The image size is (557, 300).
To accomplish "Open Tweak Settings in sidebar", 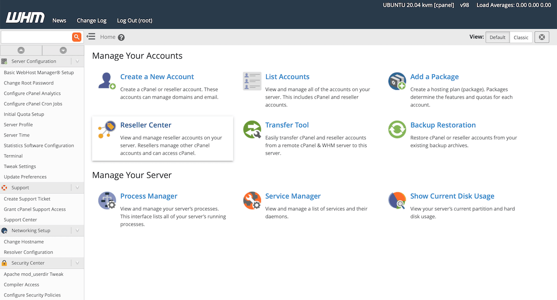I will click(20, 166).
